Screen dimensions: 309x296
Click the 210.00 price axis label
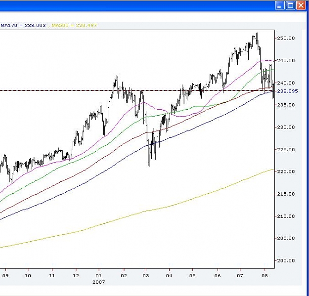pyautogui.click(x=286, y=216)
